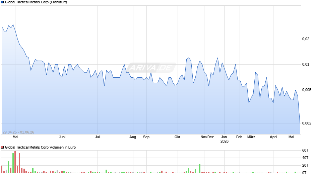Click the volume axis label '40T'

tap(305, 158)
